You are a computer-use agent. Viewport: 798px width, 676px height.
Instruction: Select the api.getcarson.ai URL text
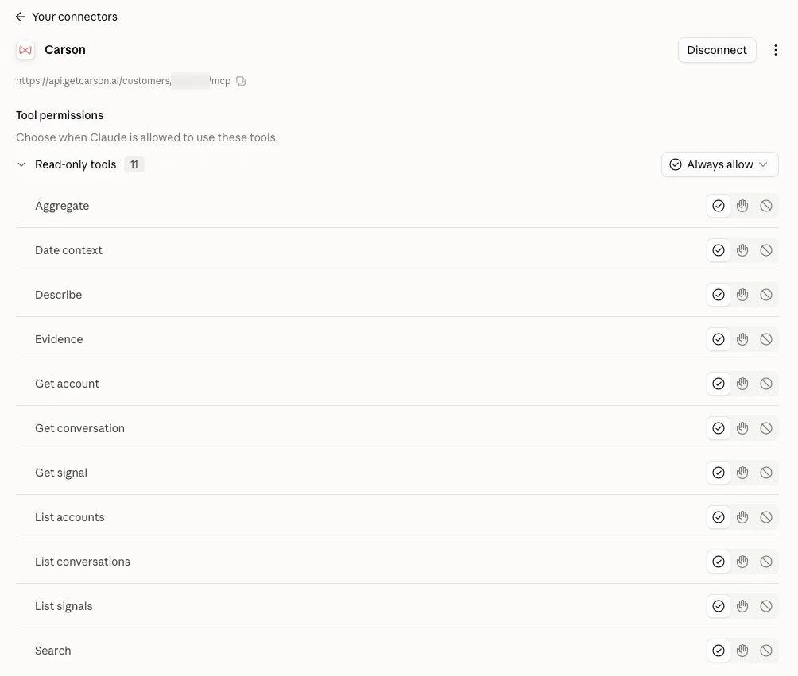123,81
